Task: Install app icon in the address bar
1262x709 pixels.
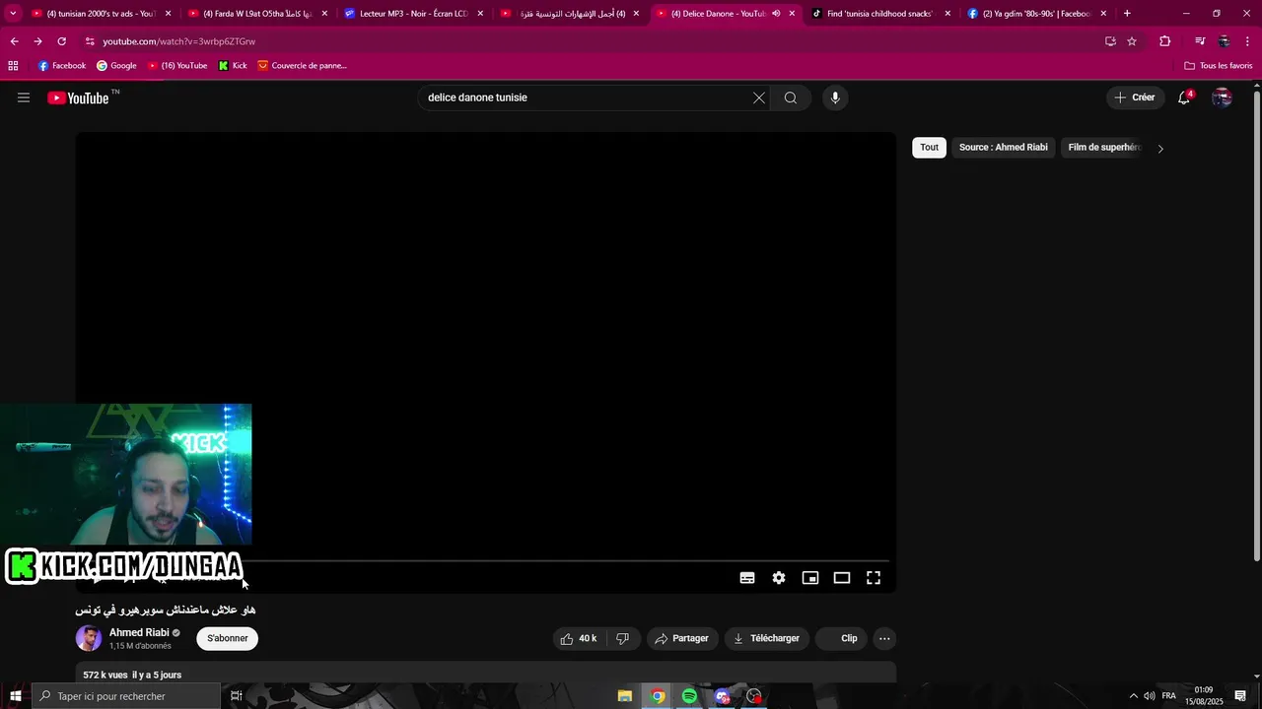Action: (1110, 41)
